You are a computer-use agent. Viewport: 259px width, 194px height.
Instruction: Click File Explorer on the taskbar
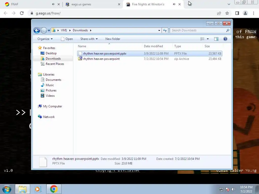click(x=23, y=189)
